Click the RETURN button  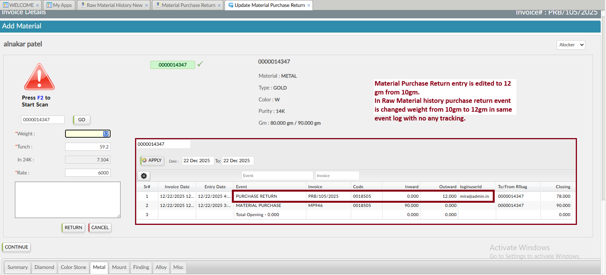pyautogui.click(x=73, y=228)
